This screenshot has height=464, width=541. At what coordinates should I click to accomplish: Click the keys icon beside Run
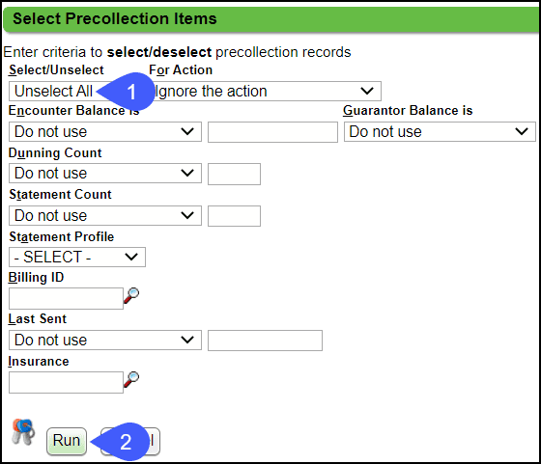[x=23, y=432]
